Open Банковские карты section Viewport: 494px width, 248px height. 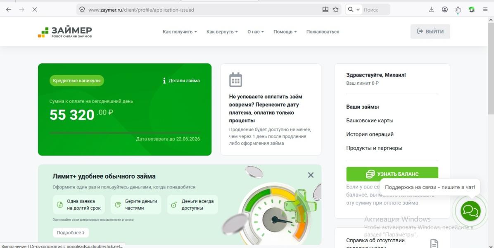click(x=370, y=121)
